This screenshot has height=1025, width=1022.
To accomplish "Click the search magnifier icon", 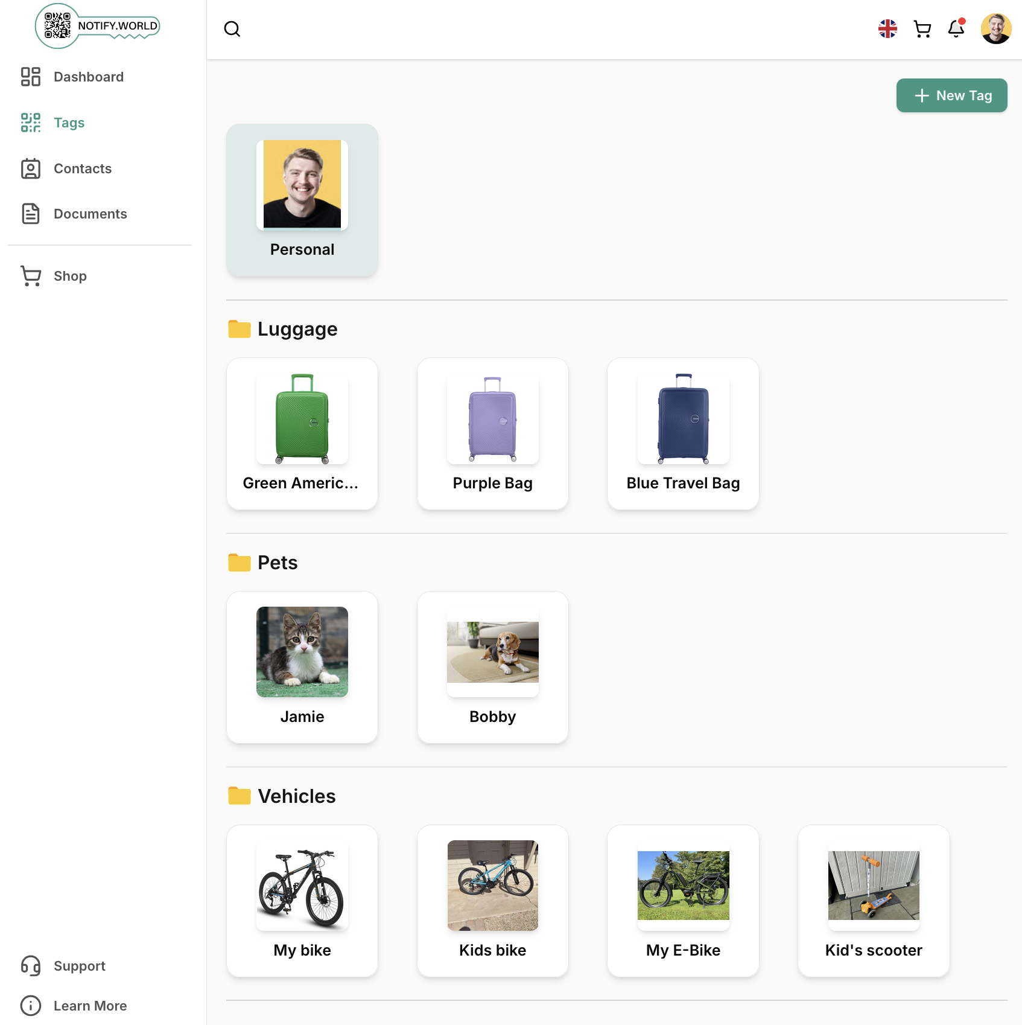I will 232,29.
